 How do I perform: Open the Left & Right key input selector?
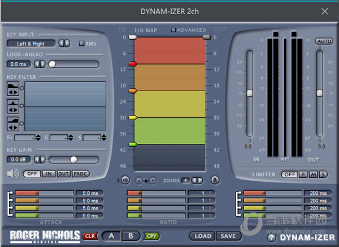(31, 43)
